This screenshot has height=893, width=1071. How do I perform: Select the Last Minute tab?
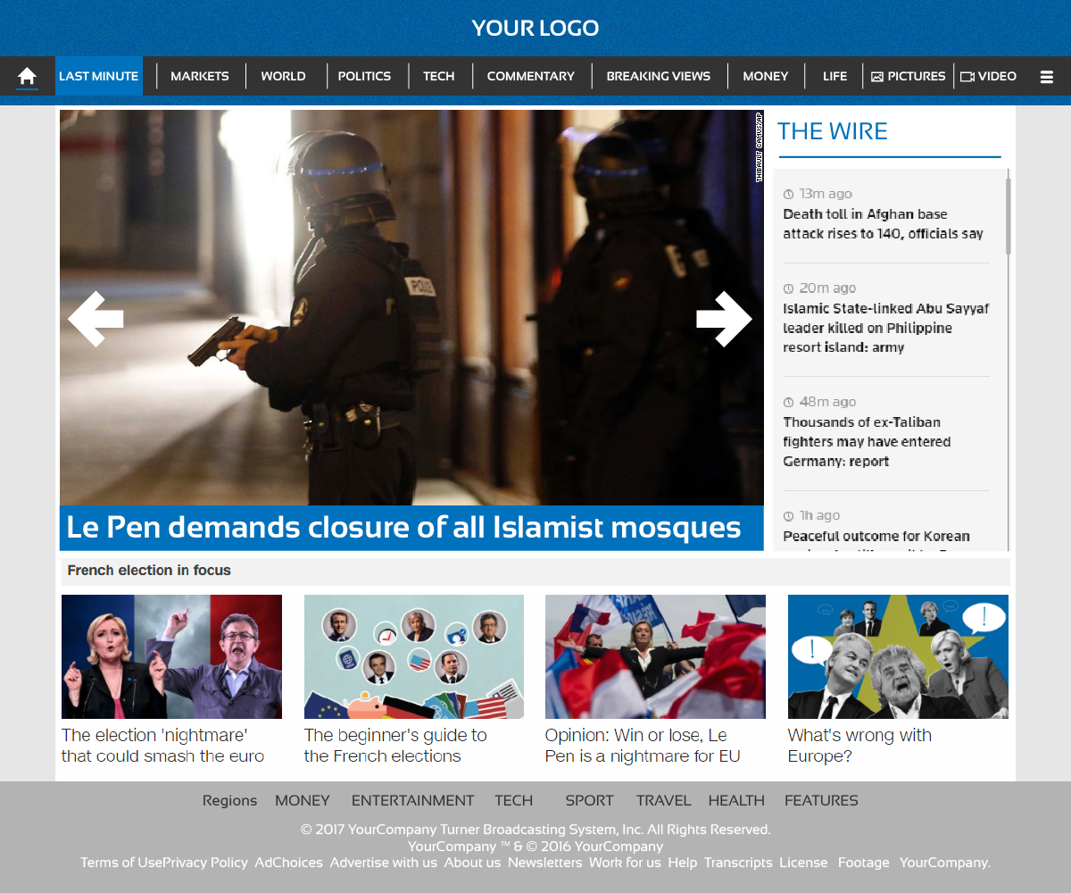pos(98,76)
